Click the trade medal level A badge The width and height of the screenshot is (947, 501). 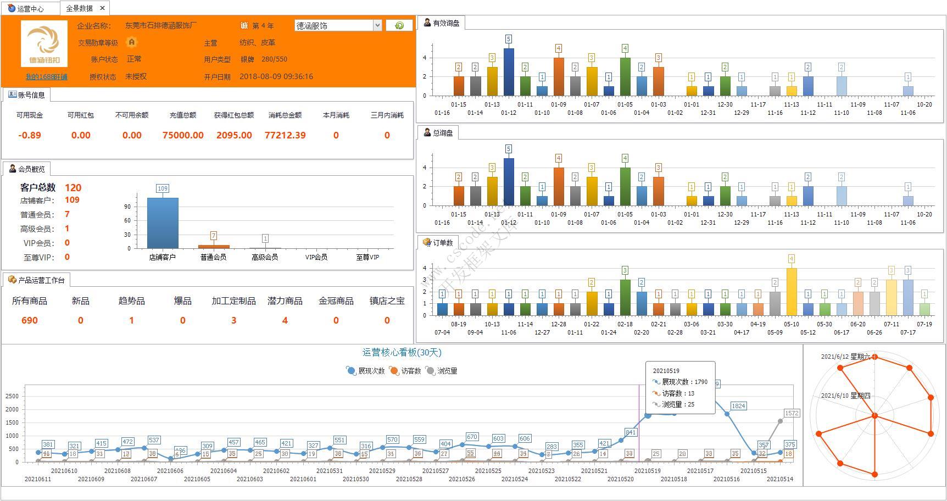tap(131, 42)
